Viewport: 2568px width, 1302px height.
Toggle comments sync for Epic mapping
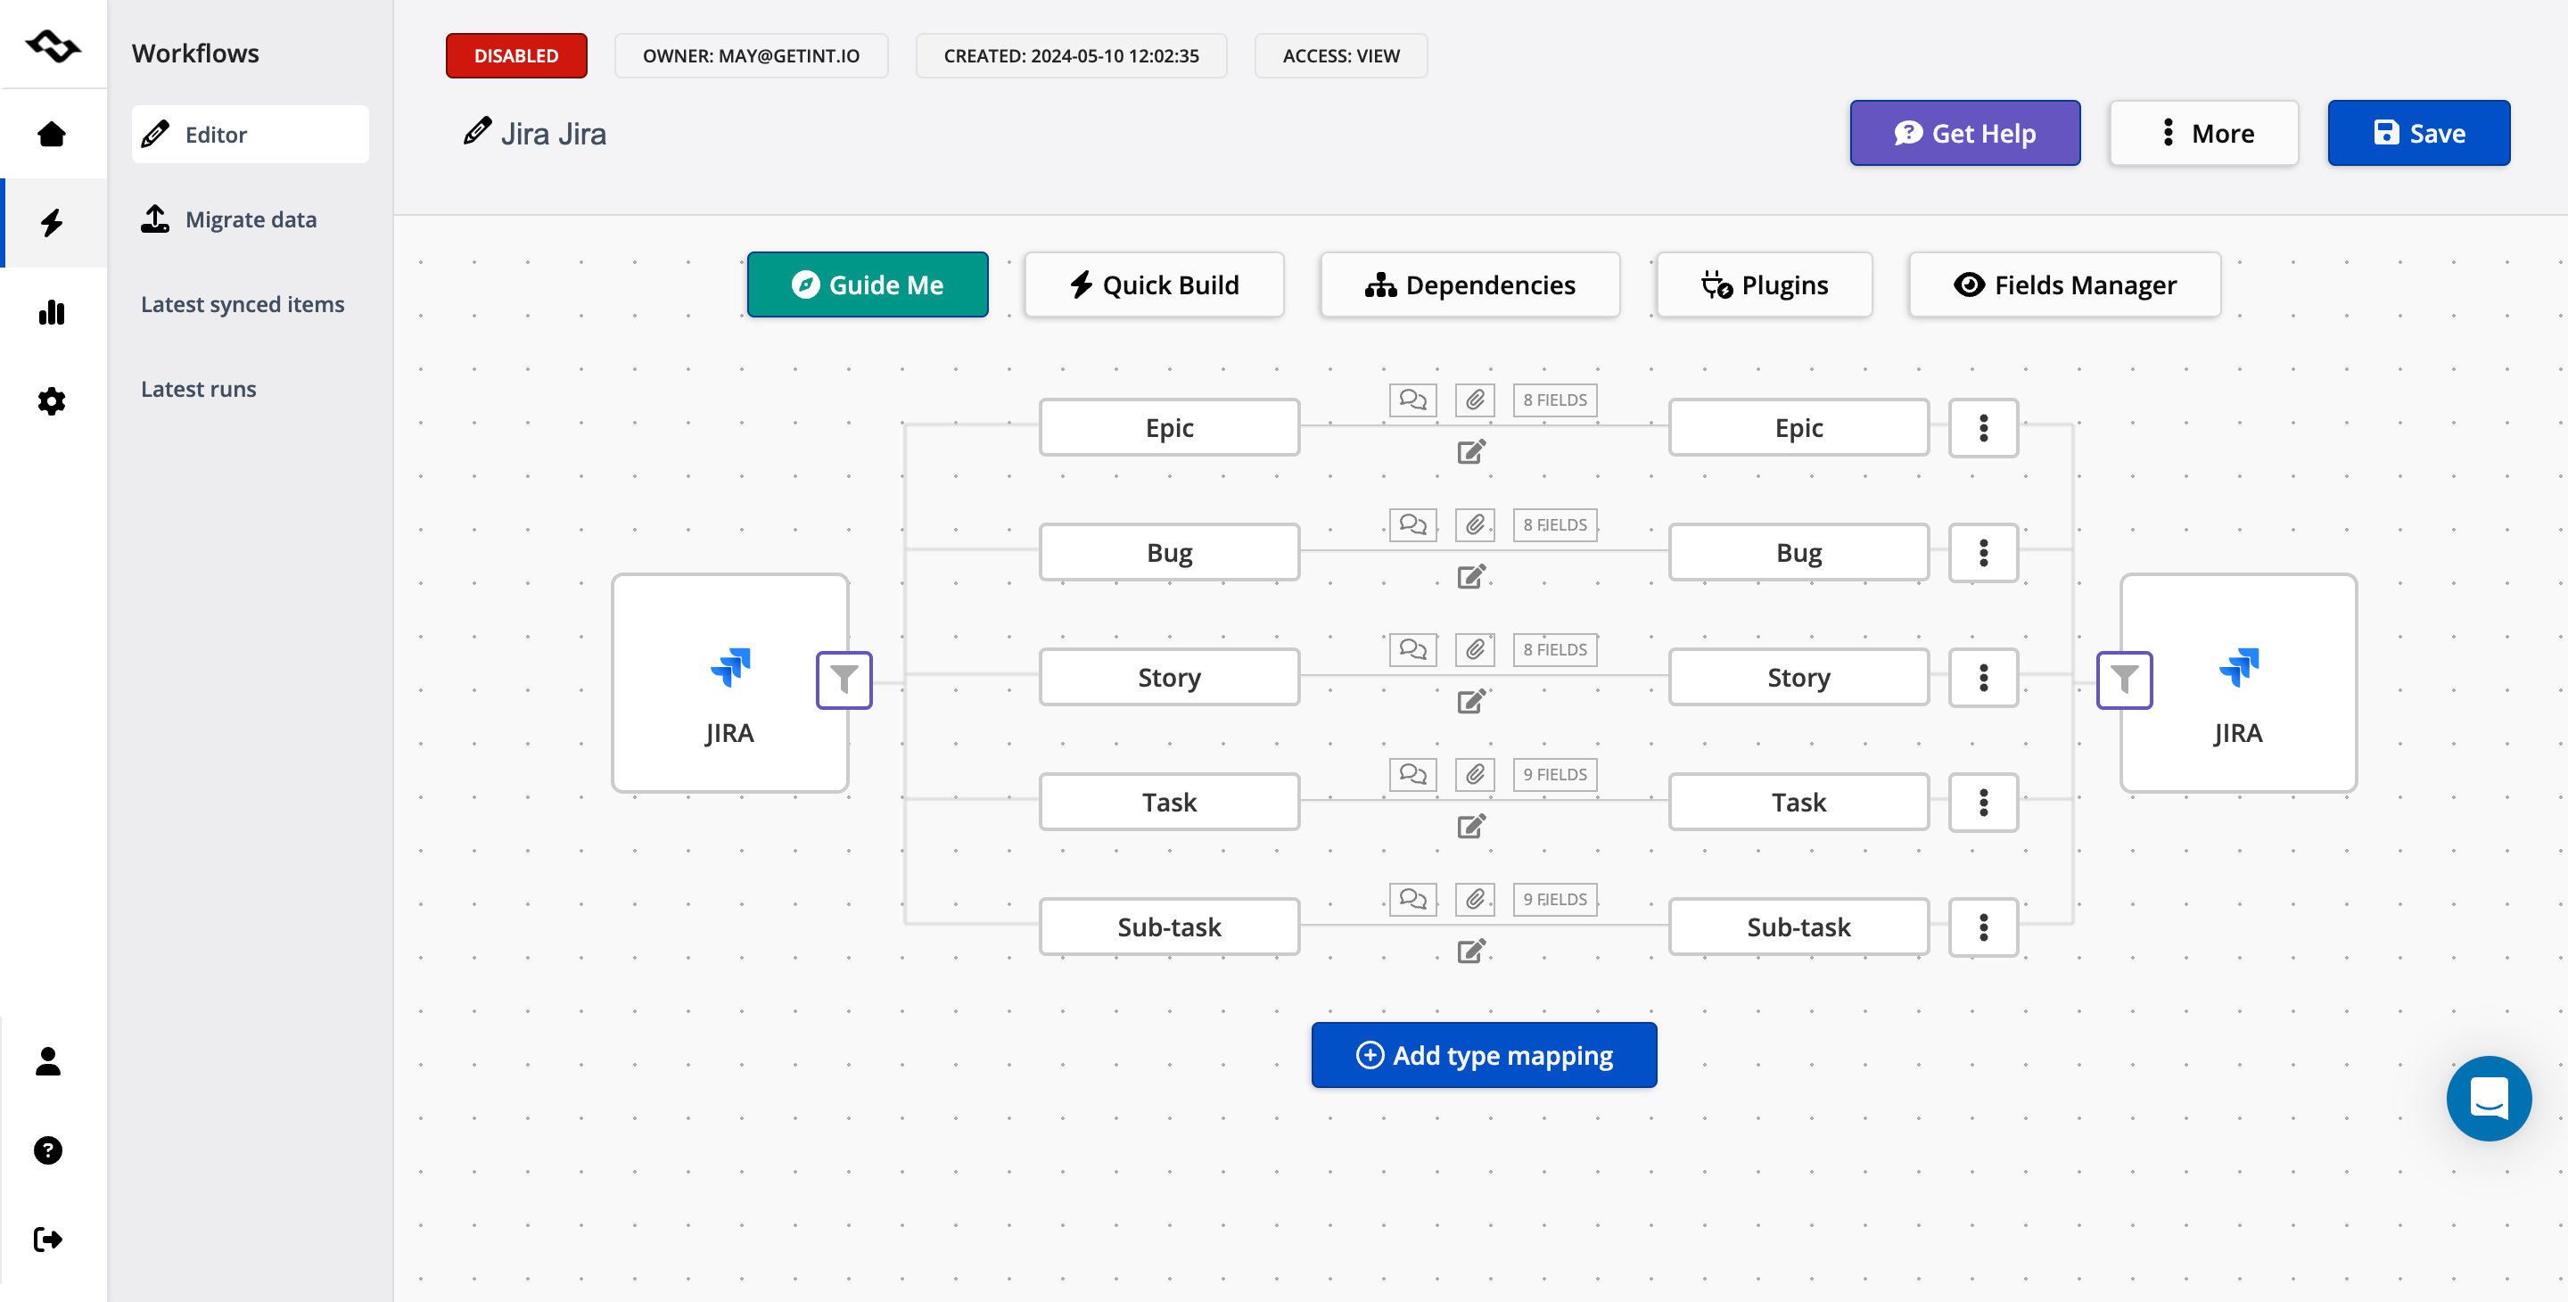pos(1412,400)
